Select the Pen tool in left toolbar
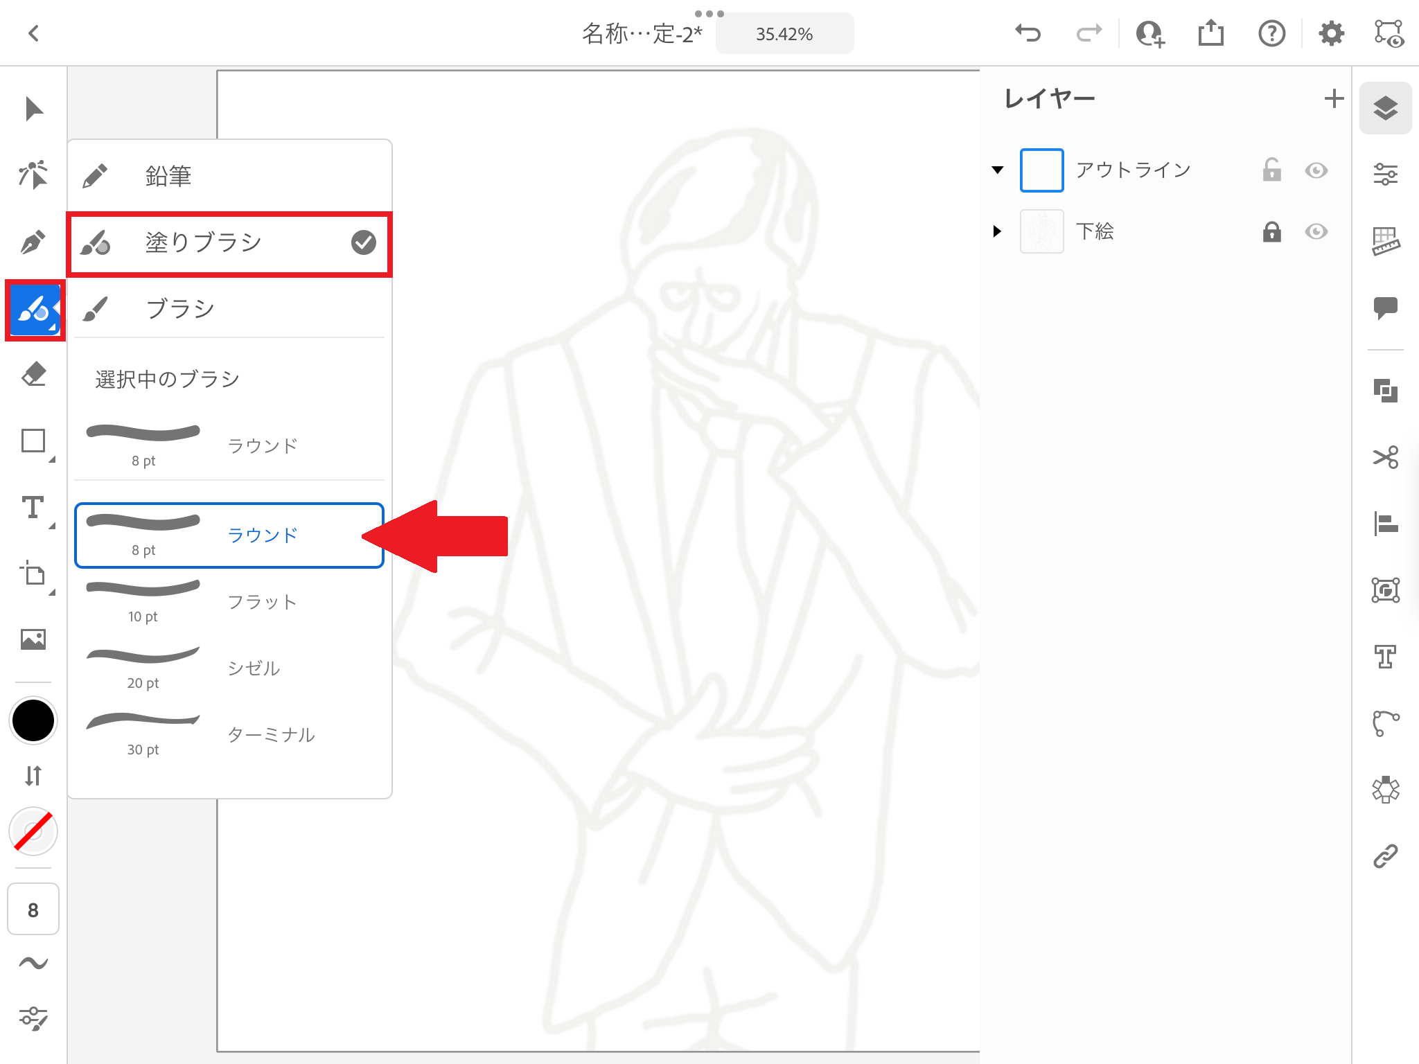 click(x=33, y=242)
